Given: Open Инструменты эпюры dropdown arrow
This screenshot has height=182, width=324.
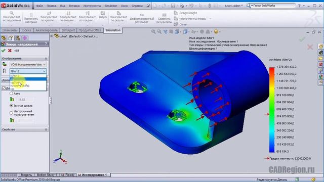Looking at the screenshot, I should [210, 19].
